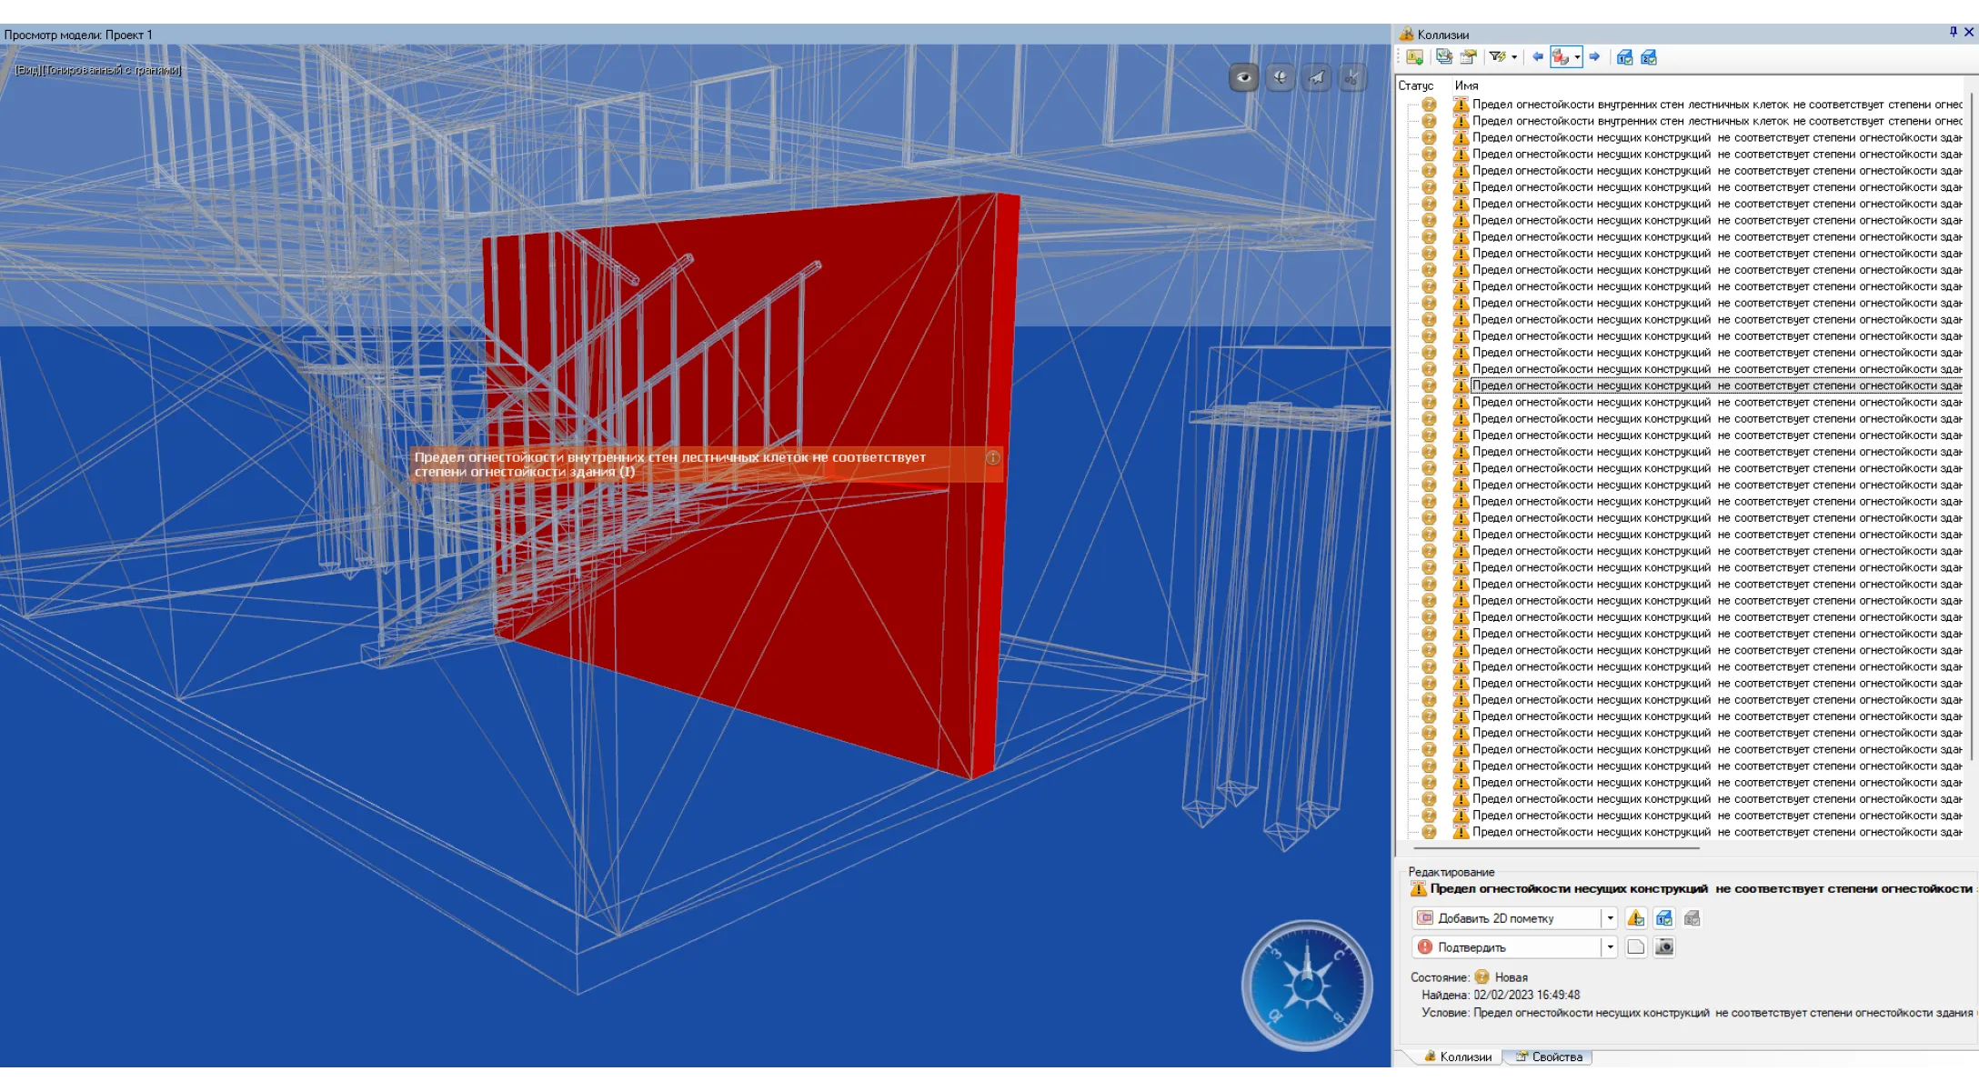1979x1091 pixels.
Task: Toggle the second viewport mode button
Action: [1280, 78]
